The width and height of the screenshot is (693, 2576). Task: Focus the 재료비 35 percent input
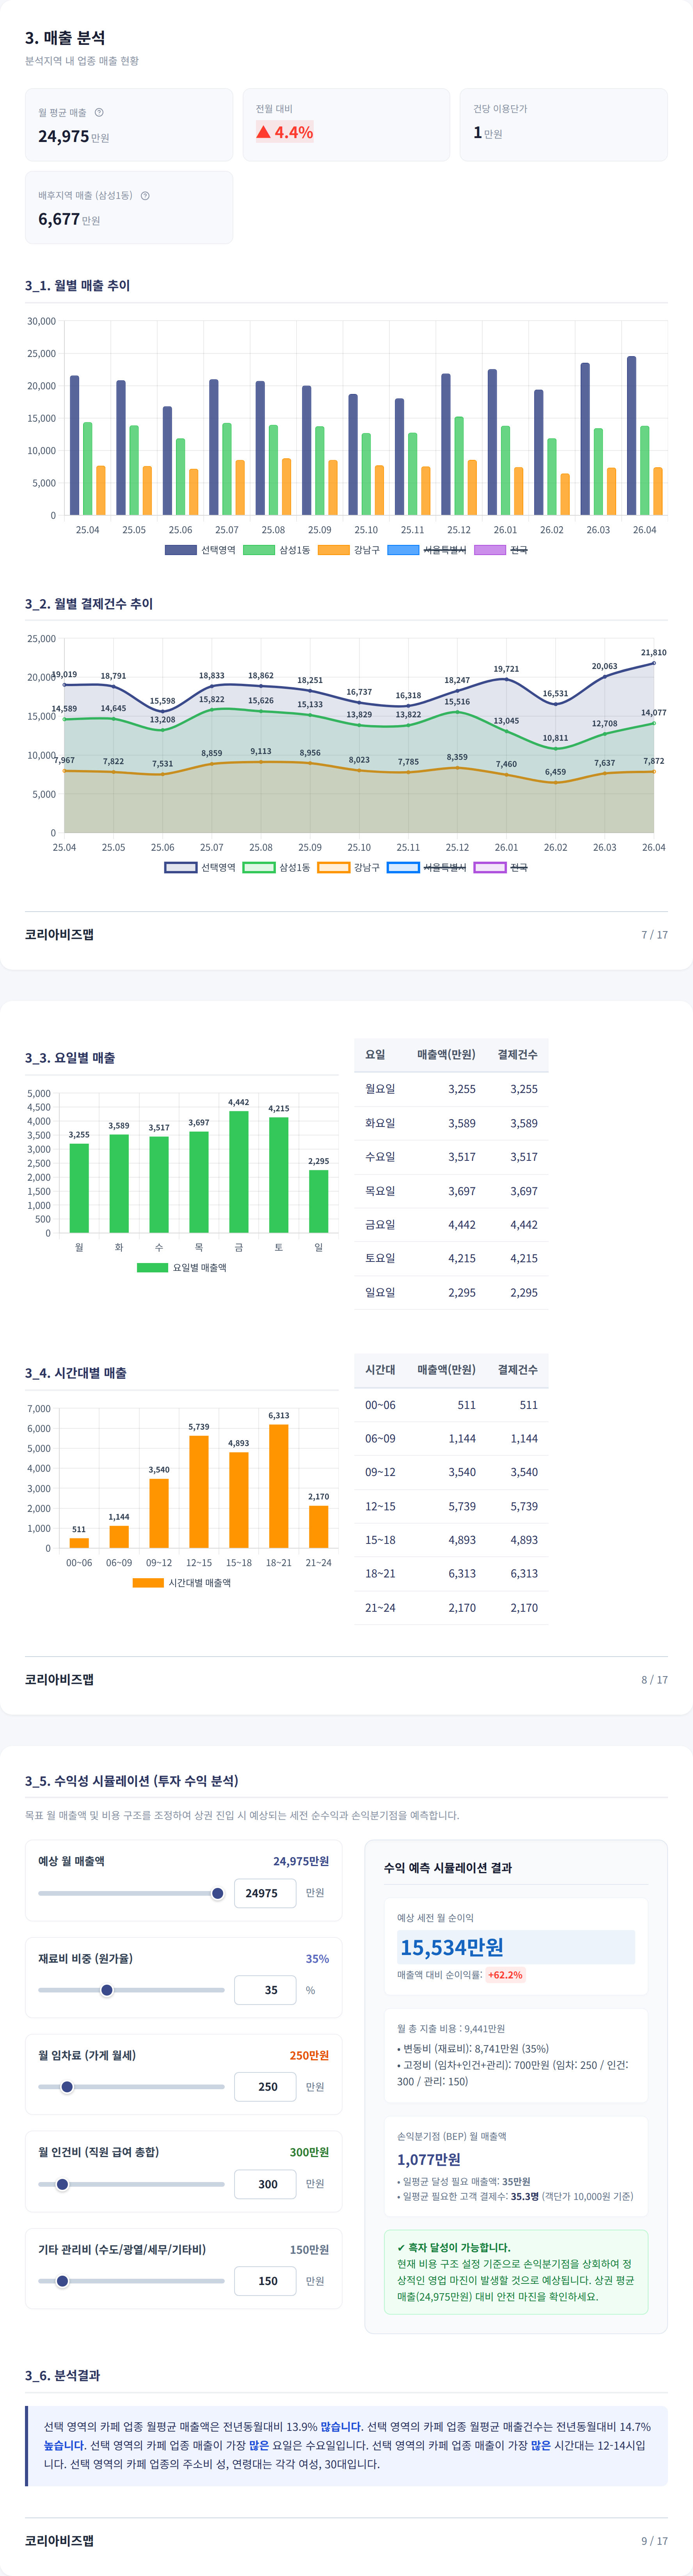(x=265, y=1990)
